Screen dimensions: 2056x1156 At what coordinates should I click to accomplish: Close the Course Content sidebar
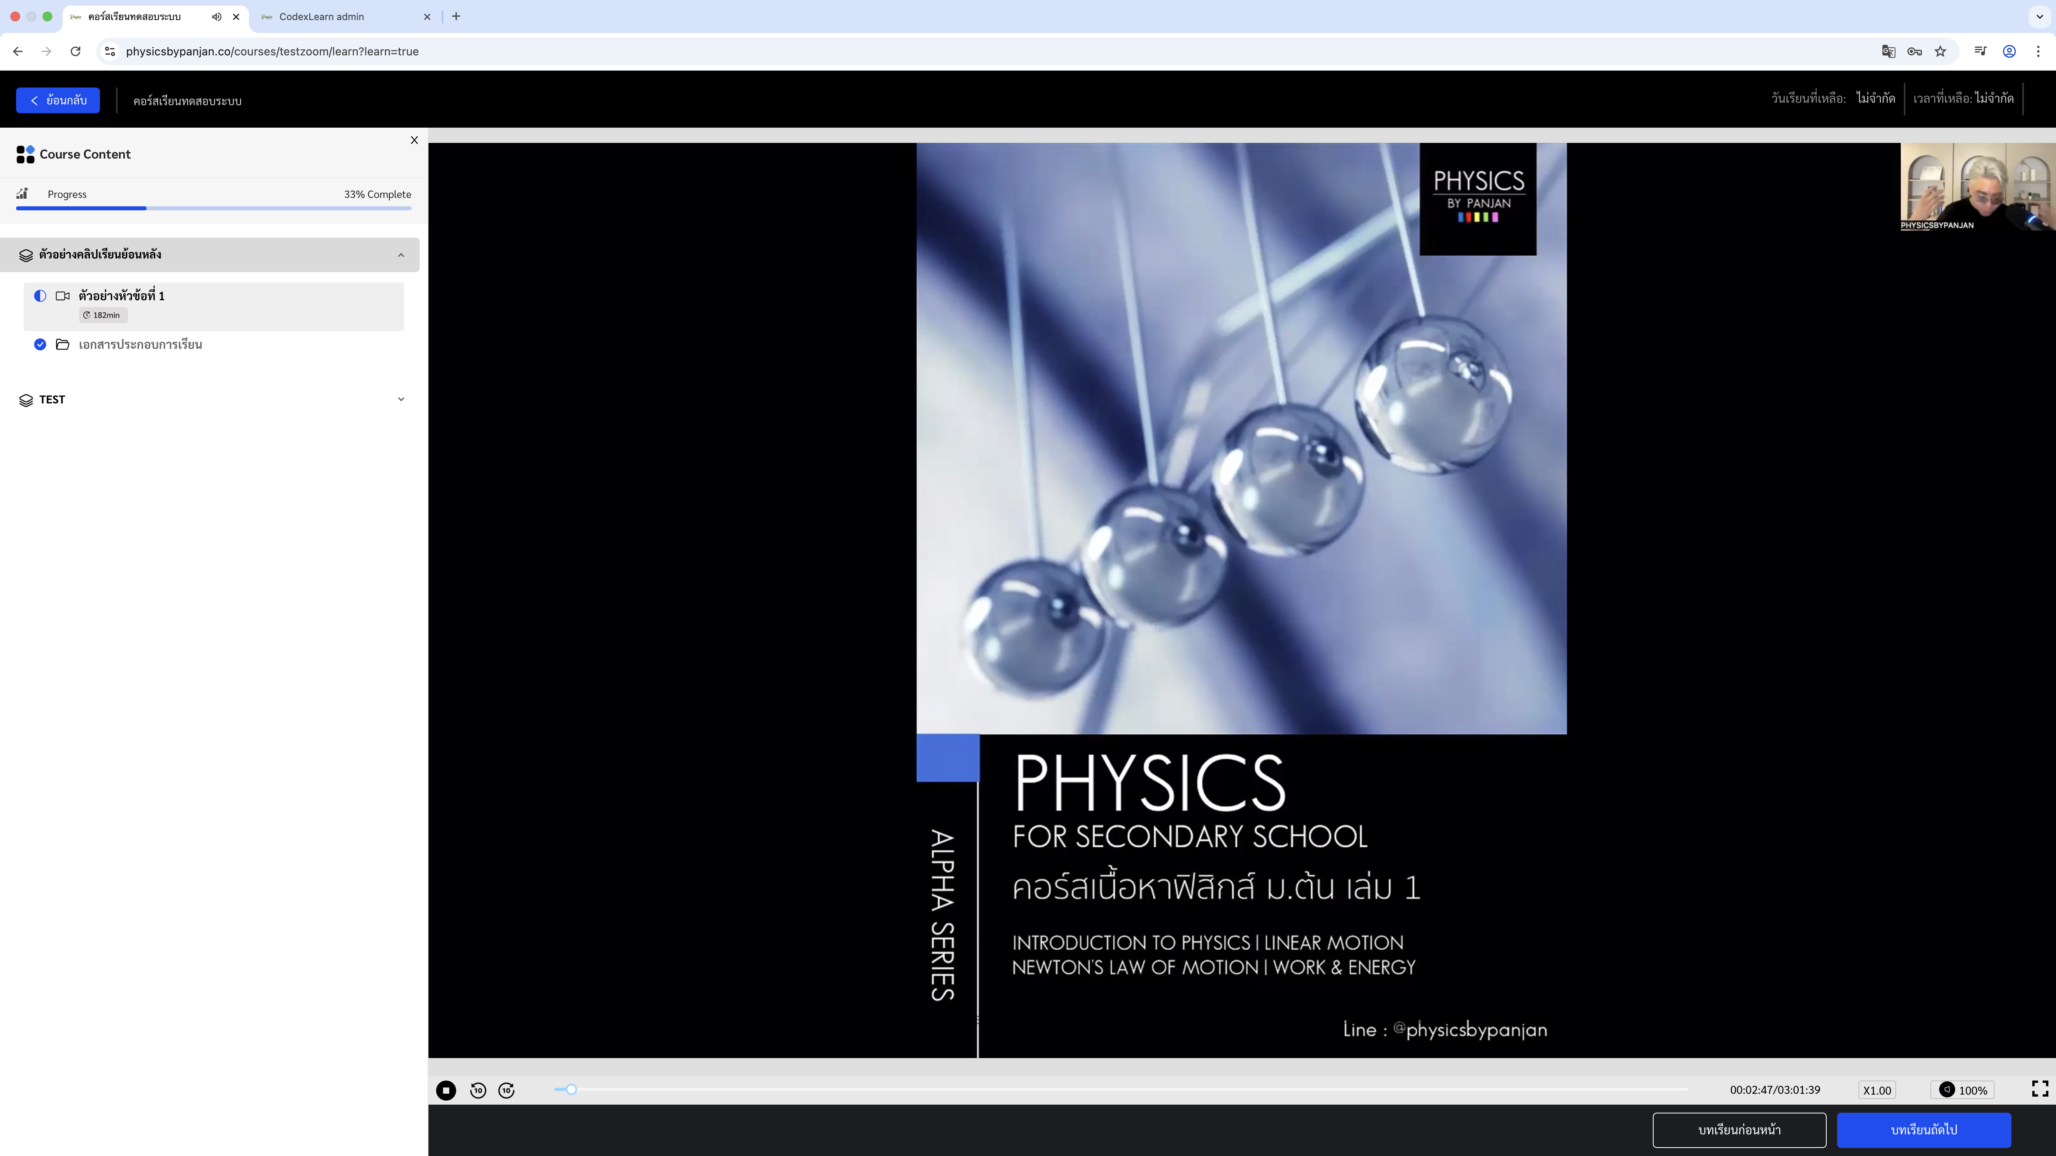tap(414, 140)
